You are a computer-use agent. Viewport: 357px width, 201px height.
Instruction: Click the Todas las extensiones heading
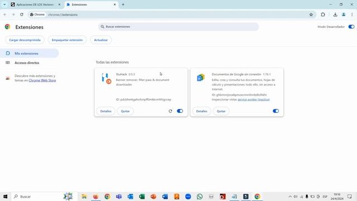pos(112,62)
